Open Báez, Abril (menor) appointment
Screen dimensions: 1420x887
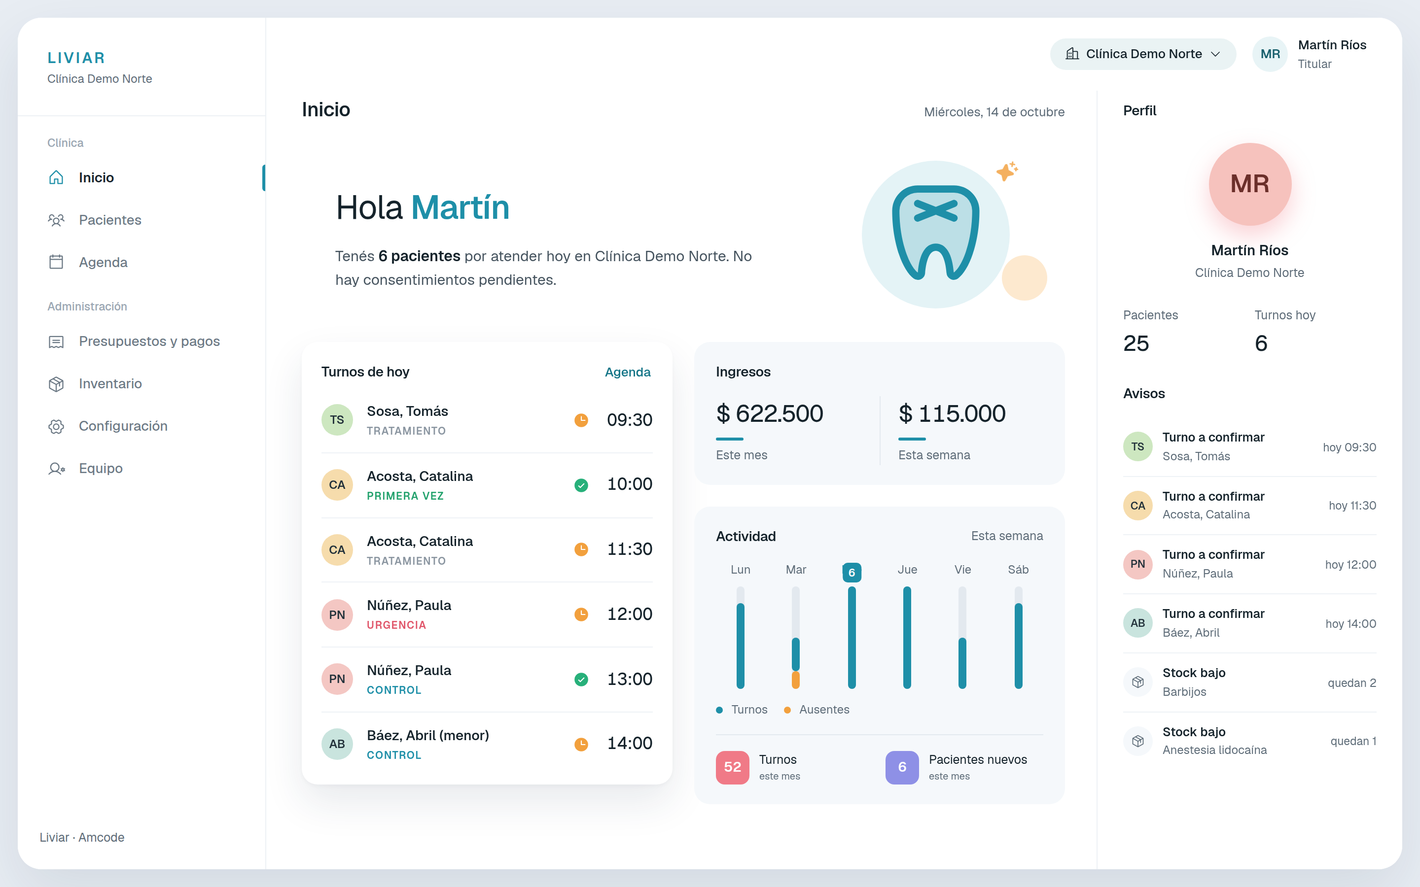click(487, 744)
